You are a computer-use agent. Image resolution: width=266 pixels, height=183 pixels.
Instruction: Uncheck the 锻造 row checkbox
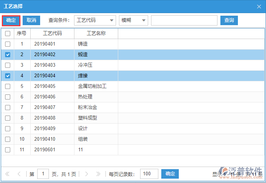point(8,55)
